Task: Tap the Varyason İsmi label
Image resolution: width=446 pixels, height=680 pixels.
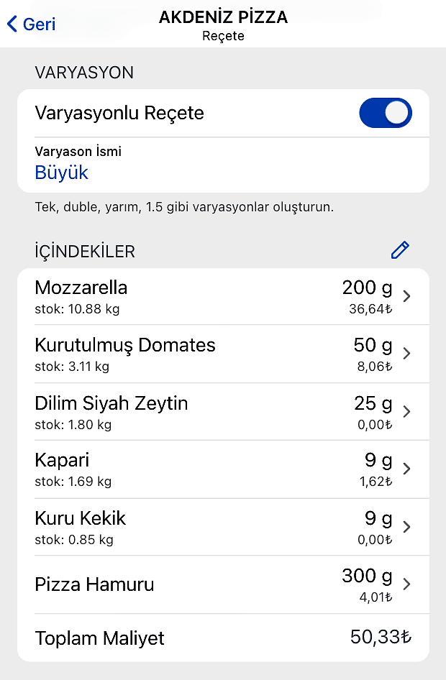Action: point(78,152)
